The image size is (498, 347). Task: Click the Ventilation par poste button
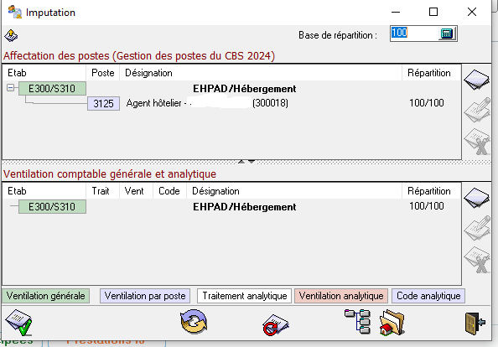click(x=145, y=296)
